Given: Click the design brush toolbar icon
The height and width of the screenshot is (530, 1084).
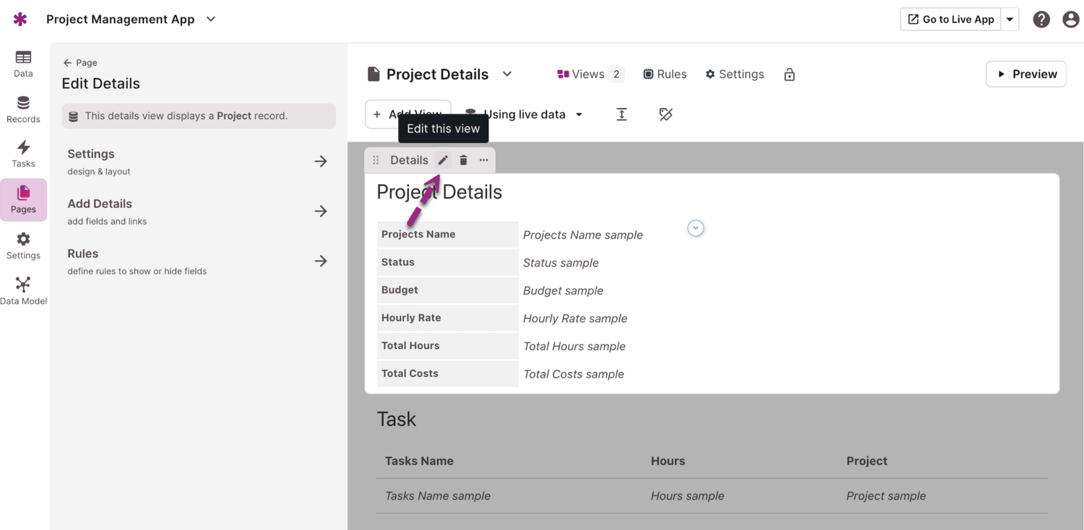Looking at the screenshot, I should pyautogui.click(x=666, y=114).
